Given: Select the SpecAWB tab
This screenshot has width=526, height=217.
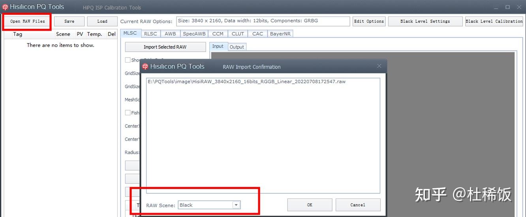Looking at the screenshot, I should click(194, 34).
